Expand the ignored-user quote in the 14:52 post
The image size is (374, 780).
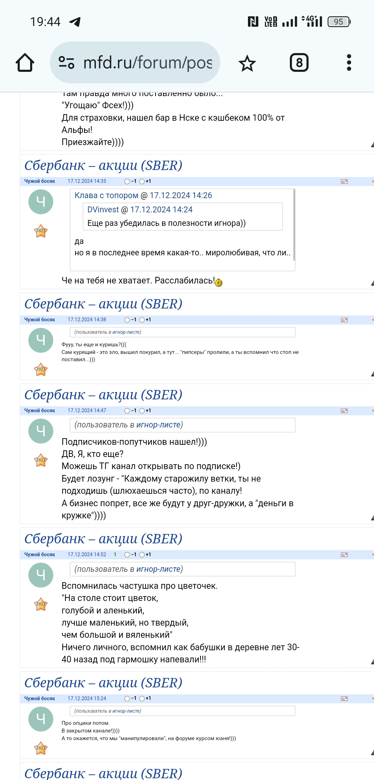[x=182, y=569]
